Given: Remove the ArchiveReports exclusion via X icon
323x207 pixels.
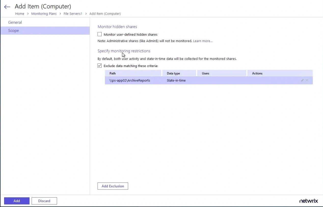Looking at the screenshot, I should [307, 80].
